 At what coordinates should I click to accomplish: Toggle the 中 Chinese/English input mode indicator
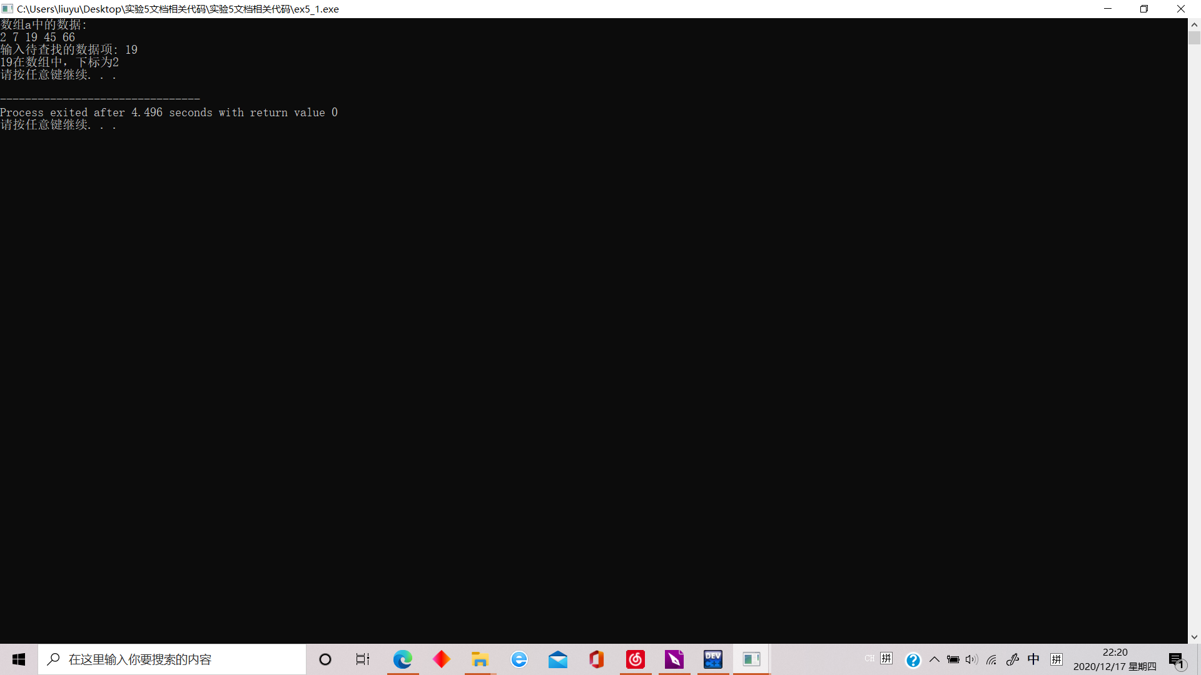point(1033,659)
